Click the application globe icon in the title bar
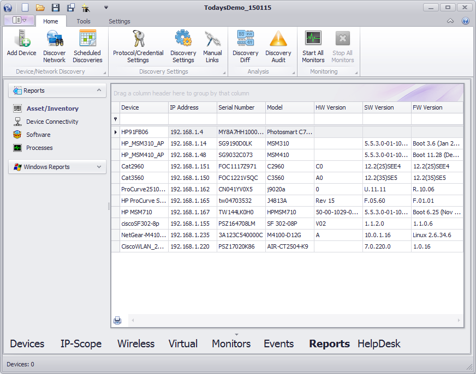The image size is (476, 374). [x=8, y=8]
